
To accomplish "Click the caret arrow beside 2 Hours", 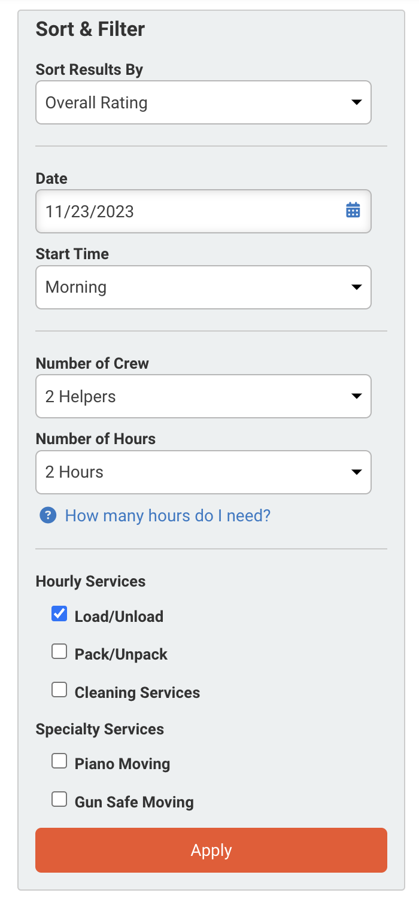I will point(356,472).
